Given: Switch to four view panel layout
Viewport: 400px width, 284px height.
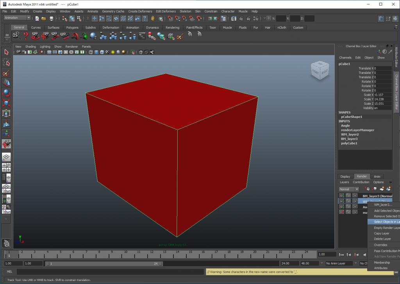Looking at the screenshot, I should (6, 167).
